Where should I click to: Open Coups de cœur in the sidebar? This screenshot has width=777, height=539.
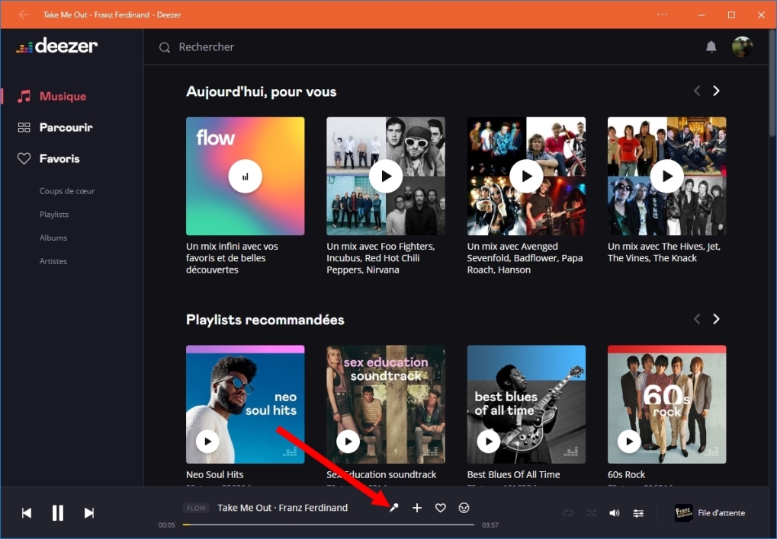tap(67, 191)
